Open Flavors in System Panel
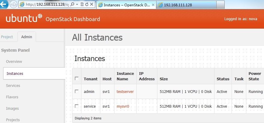 pyautogui.click(x=12, y=97)
